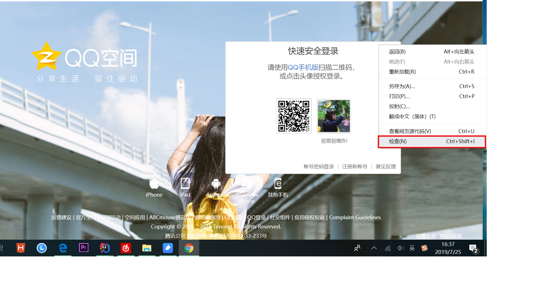This screenshot has width=538, height=302.
Task: Open IntelliJ IDEA from taskbar
Action: pos(105,248)
